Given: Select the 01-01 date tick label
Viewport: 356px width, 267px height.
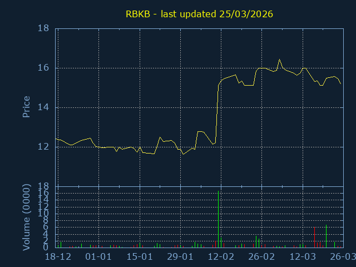Looking at the screenshot, I should click(98, 257).
